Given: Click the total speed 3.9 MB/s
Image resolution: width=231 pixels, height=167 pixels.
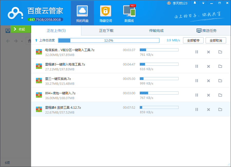Looking at the screenshot, I should click(173, 40).
